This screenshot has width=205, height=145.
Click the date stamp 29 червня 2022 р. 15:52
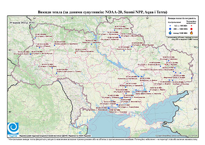point(22,22)
